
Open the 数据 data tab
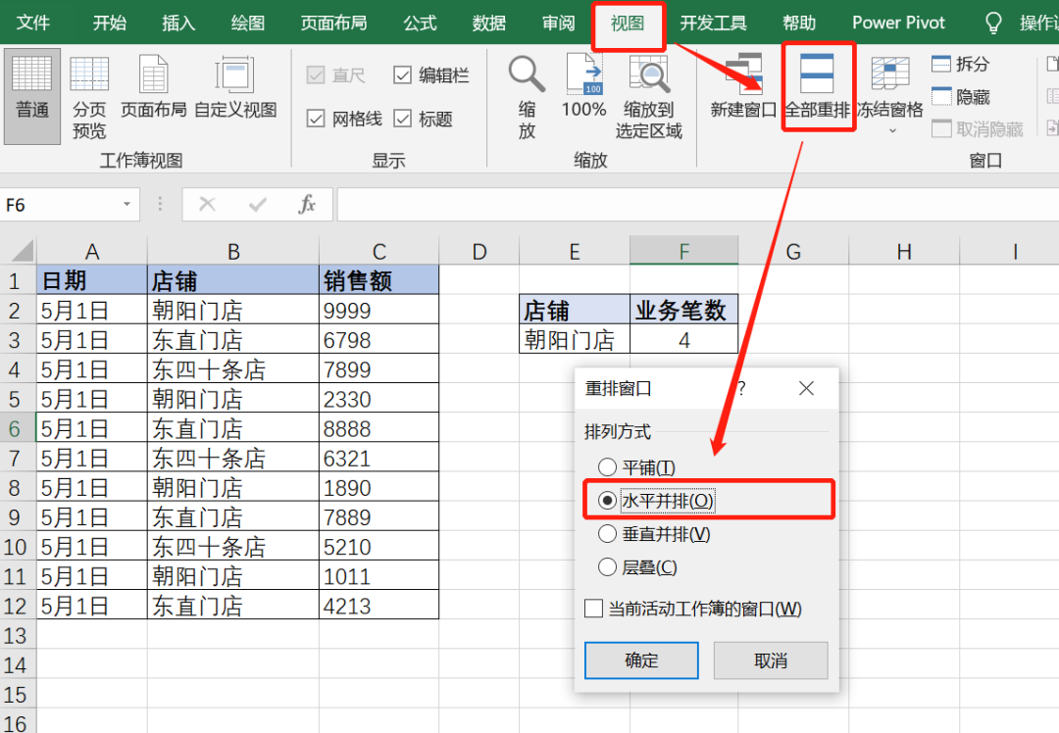(489, 23)
